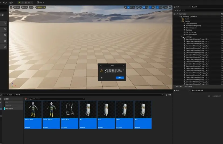The height and width of the screenshot is (144, 223).
Task: Focus the Search Asset input field
Action: (x=57, y=99)
